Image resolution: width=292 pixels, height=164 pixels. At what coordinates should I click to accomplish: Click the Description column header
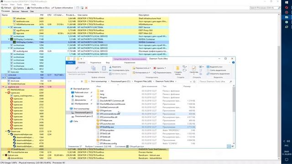coord(144,15)
